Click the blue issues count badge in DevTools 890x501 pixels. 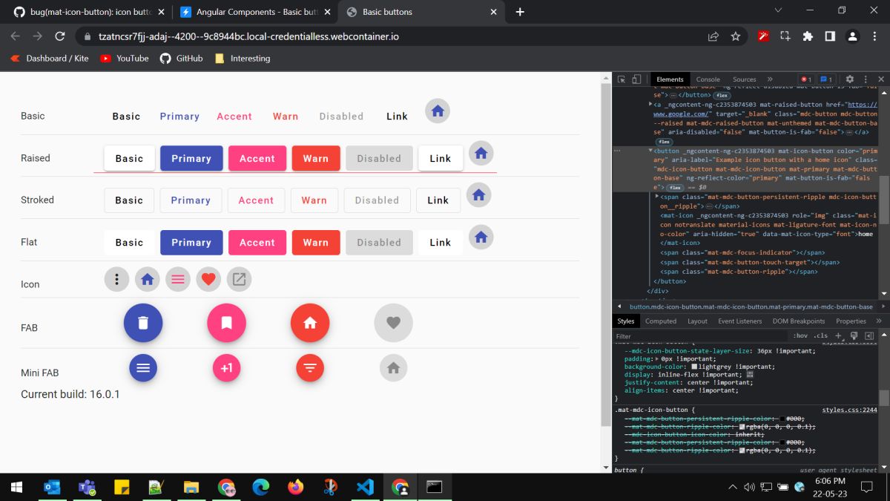coord(826,79)
